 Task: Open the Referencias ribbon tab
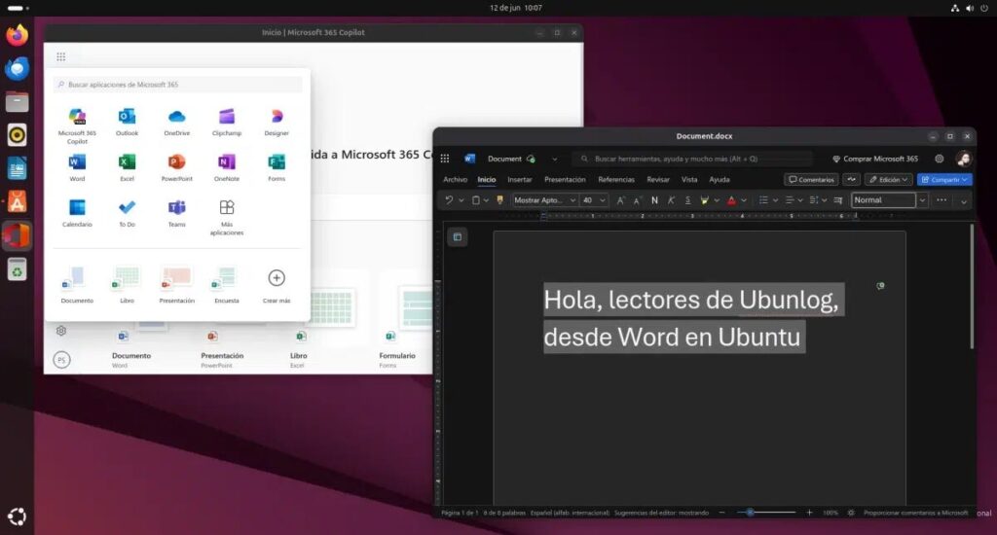coord(616,180)
